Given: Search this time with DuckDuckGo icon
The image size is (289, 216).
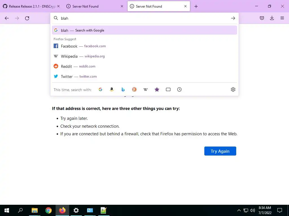Looking at the screenshot, I should (x=134, y=89).
